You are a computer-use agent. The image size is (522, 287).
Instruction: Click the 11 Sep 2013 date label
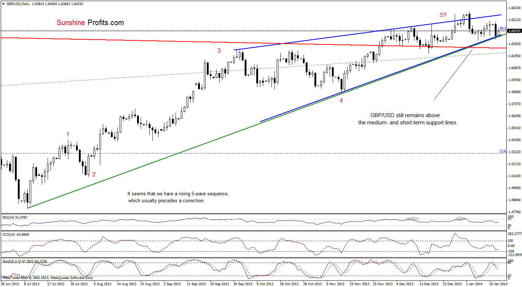196,283
